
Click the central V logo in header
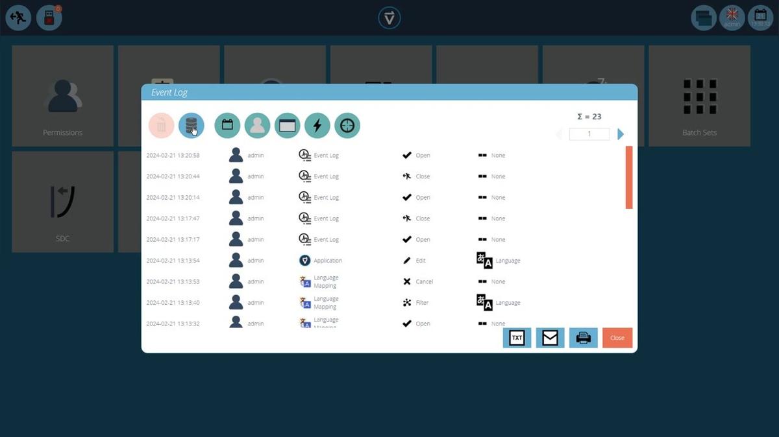pyautogui.click(x=389, y=18)
